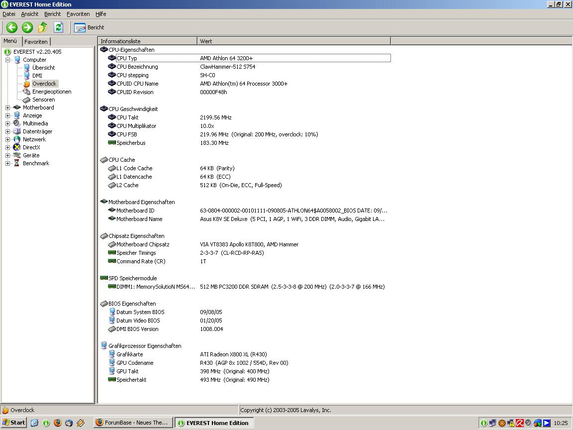573x430 pixels.
Task: Click the EVEREST Home Edition taskbar button
Action: (x=214, y=423)
